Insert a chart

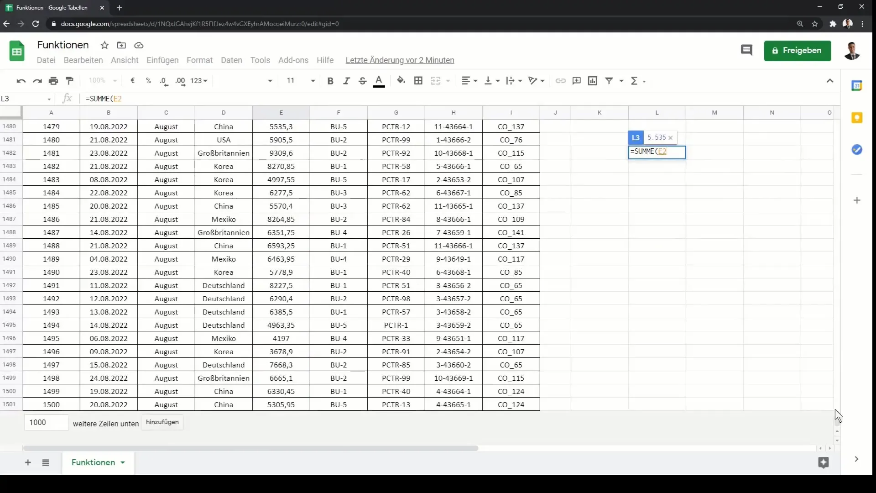(x=593, y=81)
